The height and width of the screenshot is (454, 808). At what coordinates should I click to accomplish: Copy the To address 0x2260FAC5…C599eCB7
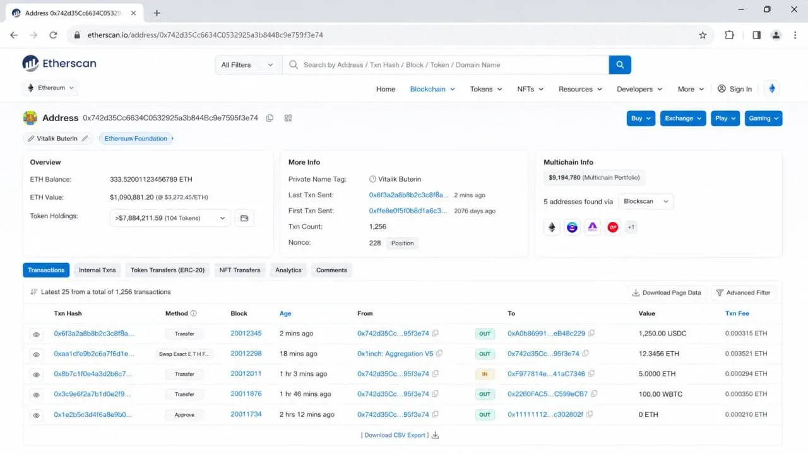[x=594, y=394]
